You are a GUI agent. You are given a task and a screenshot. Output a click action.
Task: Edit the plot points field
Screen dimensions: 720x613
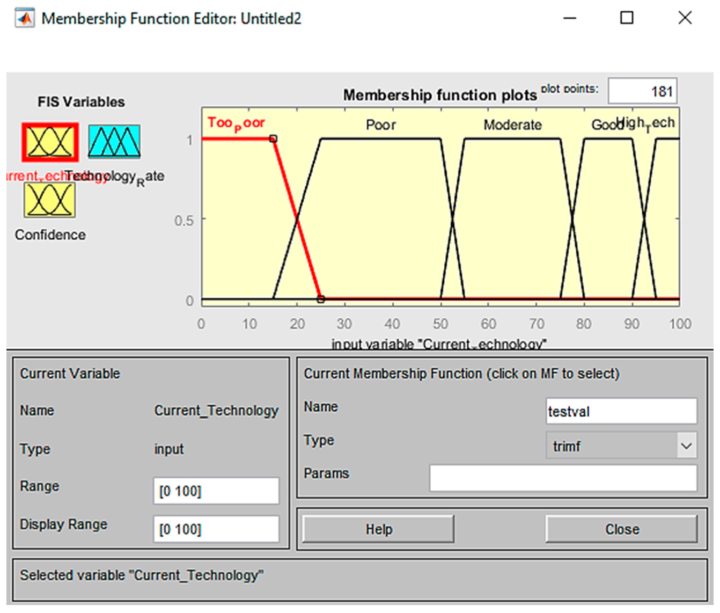click(642, 91)
